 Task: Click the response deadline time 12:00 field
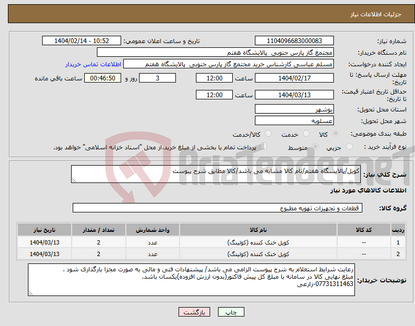pyautogui.click(x=214, y=78)
